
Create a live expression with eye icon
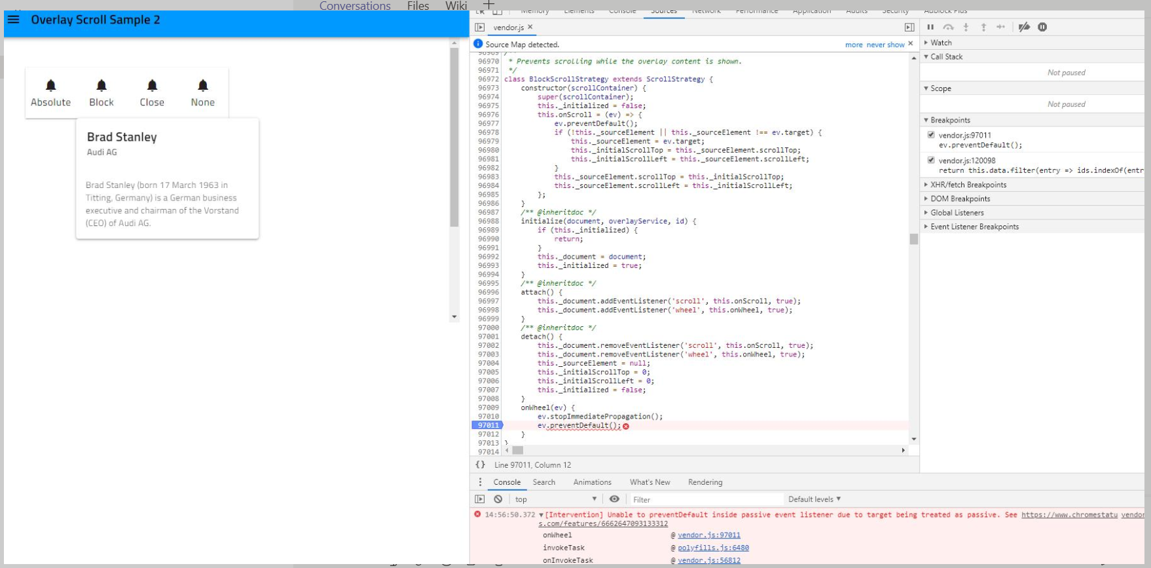(614, 499)
